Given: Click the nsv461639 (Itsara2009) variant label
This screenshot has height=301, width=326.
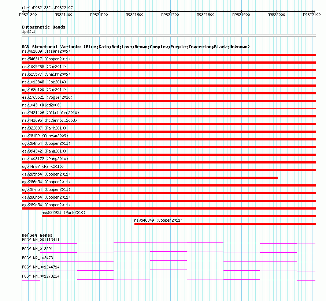Looking at the screenshot, I should click(x=46, y=51).
